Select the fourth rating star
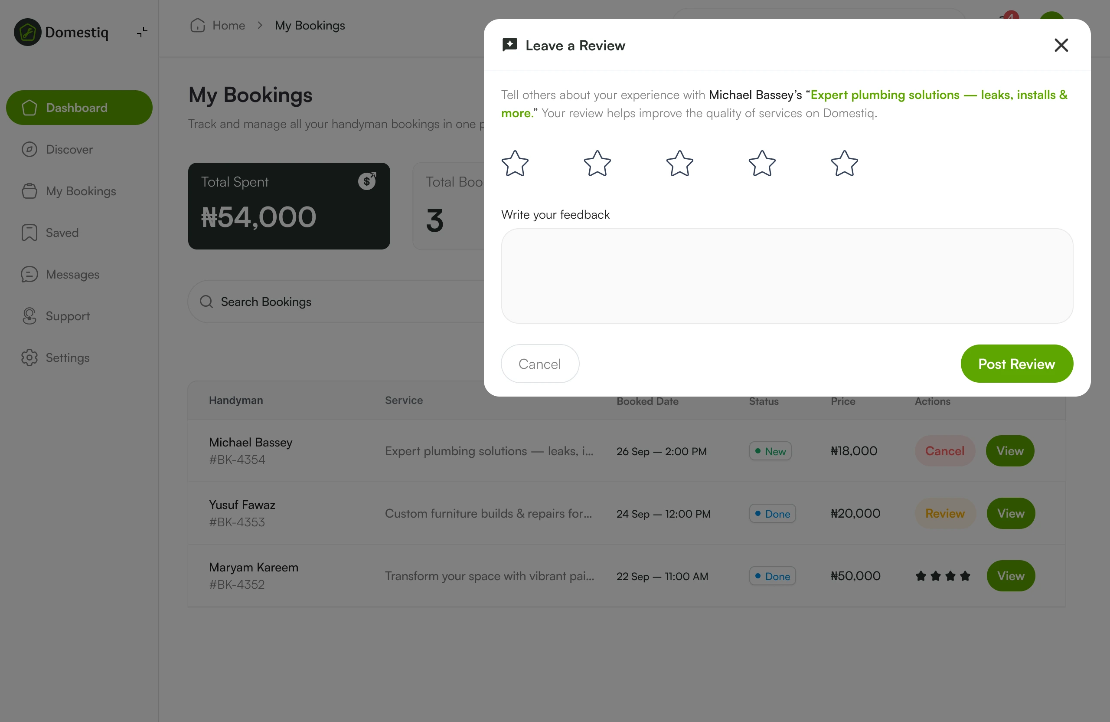 click(762, 163)
